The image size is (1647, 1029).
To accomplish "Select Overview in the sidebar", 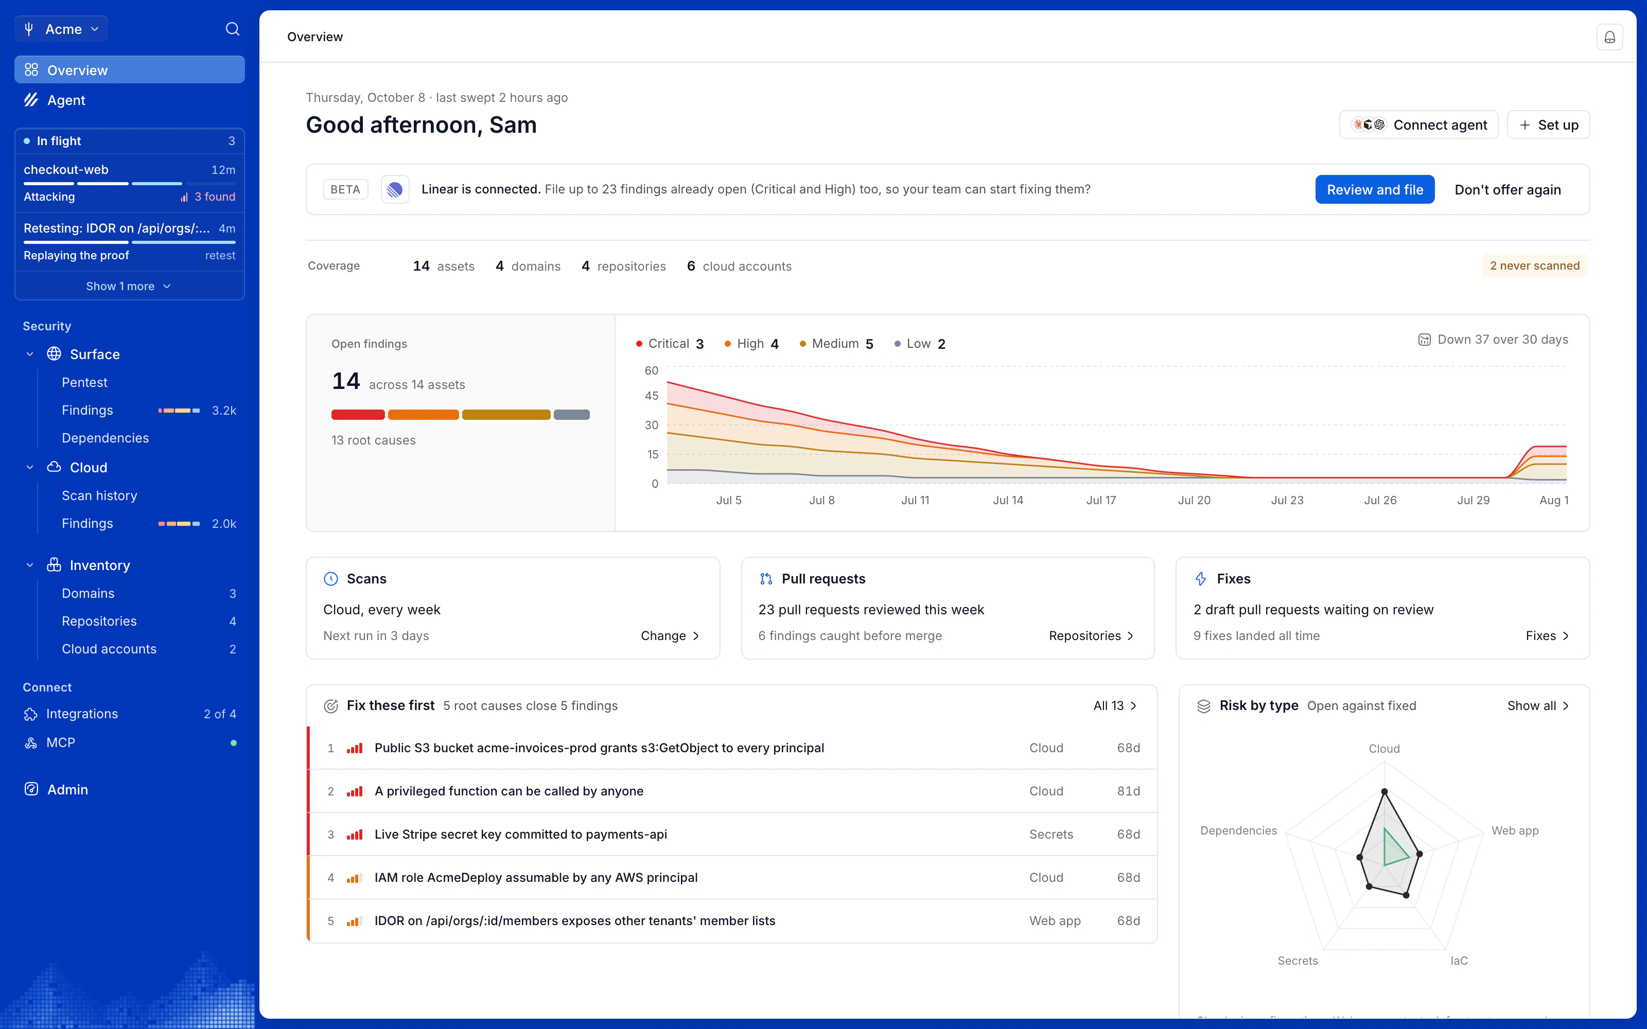I will click(x=129, y=70).
